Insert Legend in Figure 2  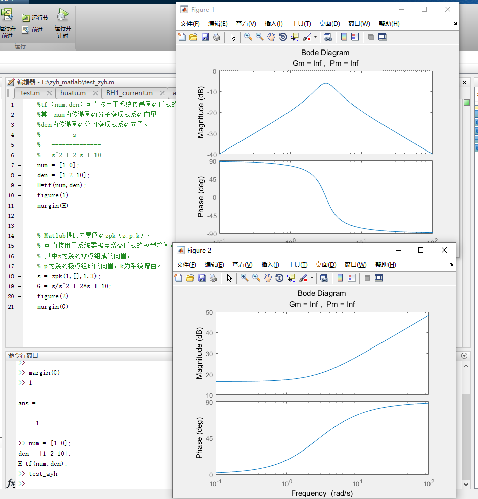pos(352,278)
